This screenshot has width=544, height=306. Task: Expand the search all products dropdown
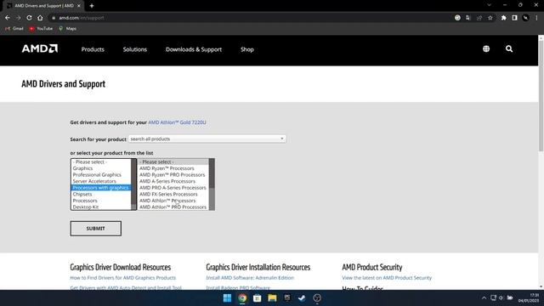(207, 139)
